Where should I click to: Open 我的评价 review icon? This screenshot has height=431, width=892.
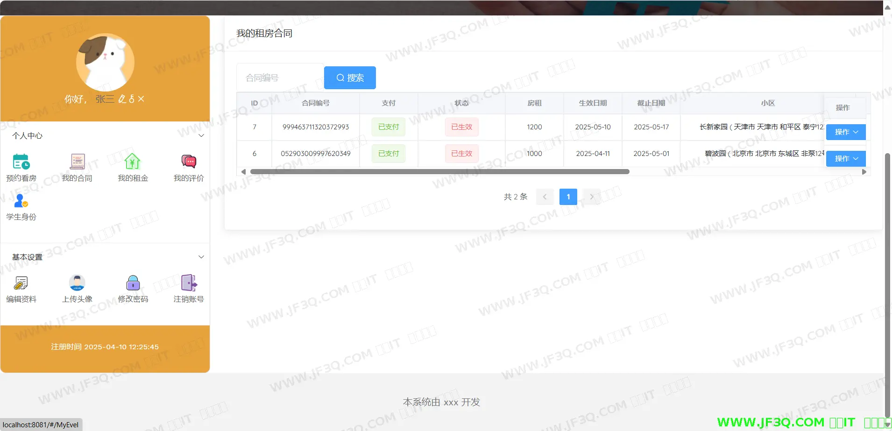pos(189,162)
